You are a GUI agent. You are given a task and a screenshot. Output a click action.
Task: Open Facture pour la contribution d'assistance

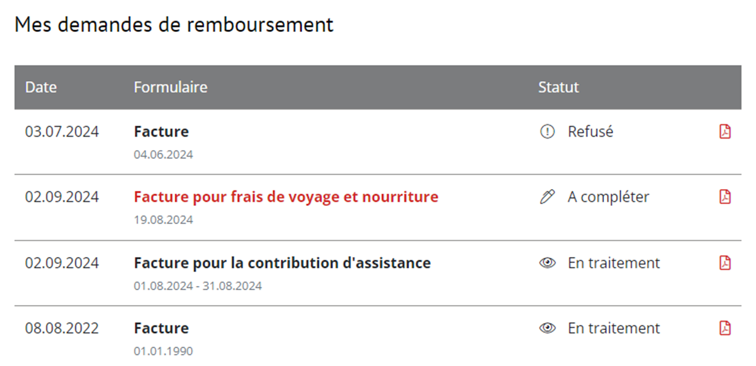(x=282, y=263)
